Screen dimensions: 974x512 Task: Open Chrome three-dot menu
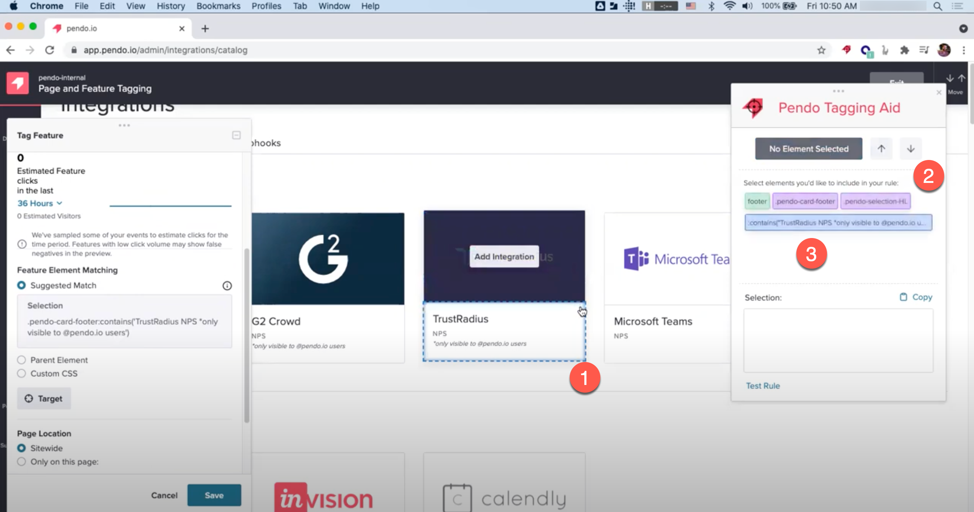coord(964,50)
